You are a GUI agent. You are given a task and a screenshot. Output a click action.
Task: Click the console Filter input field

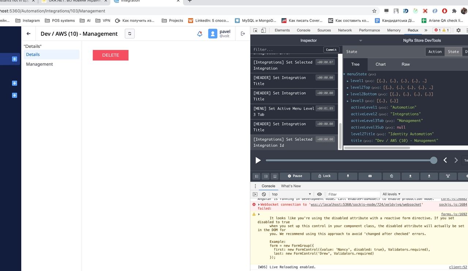coord(353,194)
